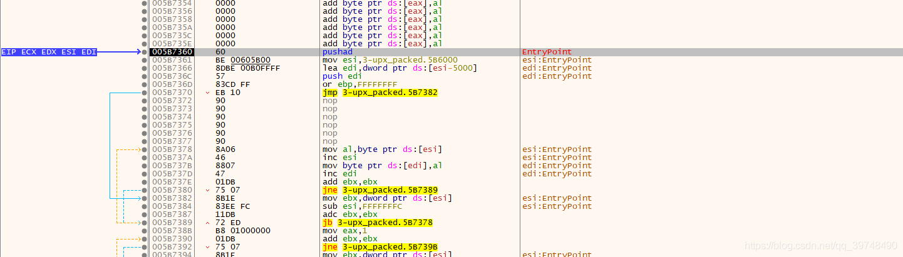Select nop instruction at 005B7377
This screenshot has height=257, width=903.
(330, 141)
